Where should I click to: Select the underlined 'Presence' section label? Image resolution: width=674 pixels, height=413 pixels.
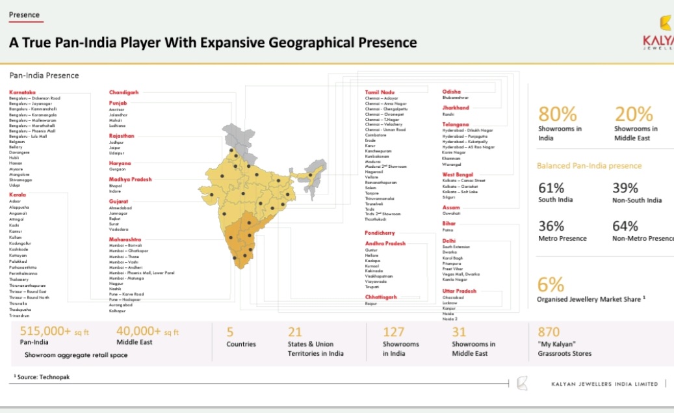(x=24, y=14)
